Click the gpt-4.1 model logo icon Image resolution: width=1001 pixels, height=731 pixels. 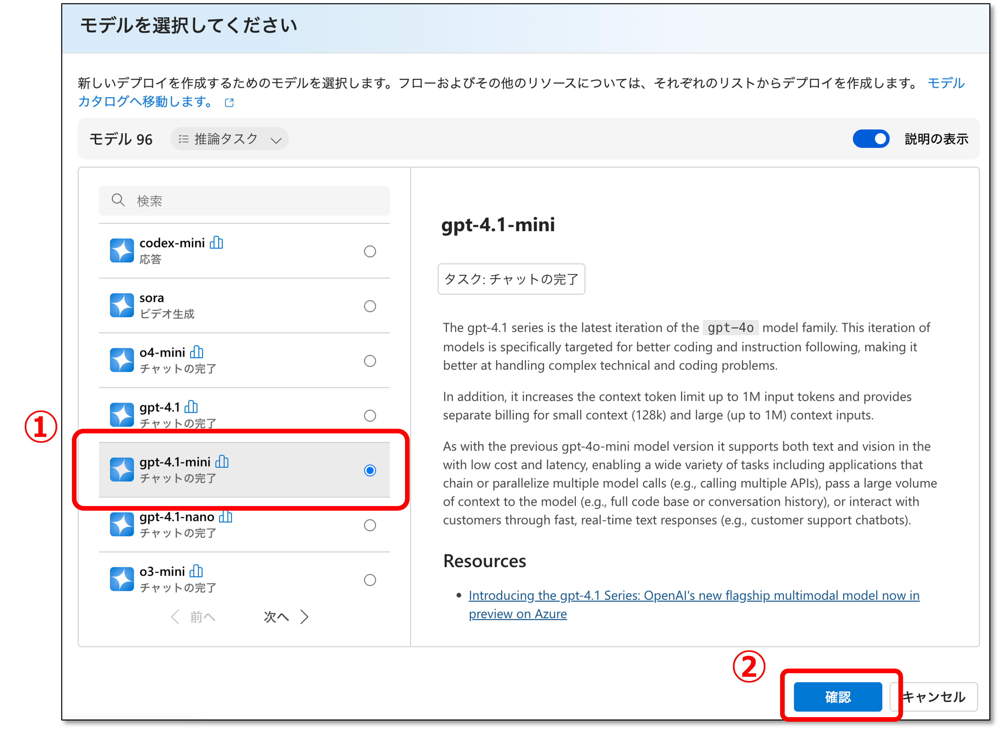click(x=122, y=415)
